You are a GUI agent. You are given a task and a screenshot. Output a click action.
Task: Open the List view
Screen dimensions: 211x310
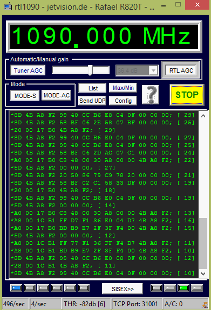(x=92, y=88)
